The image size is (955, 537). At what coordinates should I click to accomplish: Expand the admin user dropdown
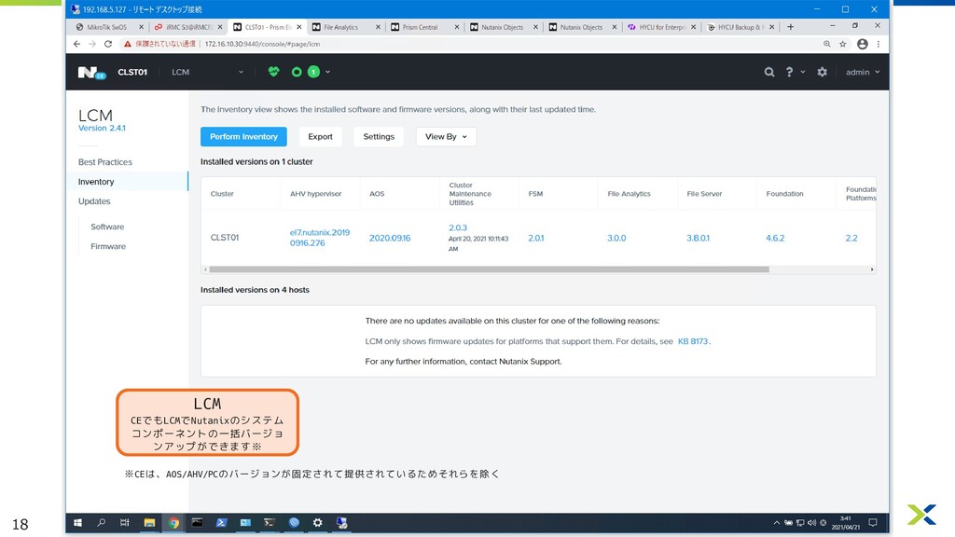[863, 72]
